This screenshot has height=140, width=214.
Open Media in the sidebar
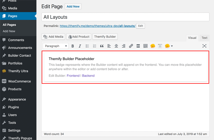pyautogui.click(x=18, y=8)
